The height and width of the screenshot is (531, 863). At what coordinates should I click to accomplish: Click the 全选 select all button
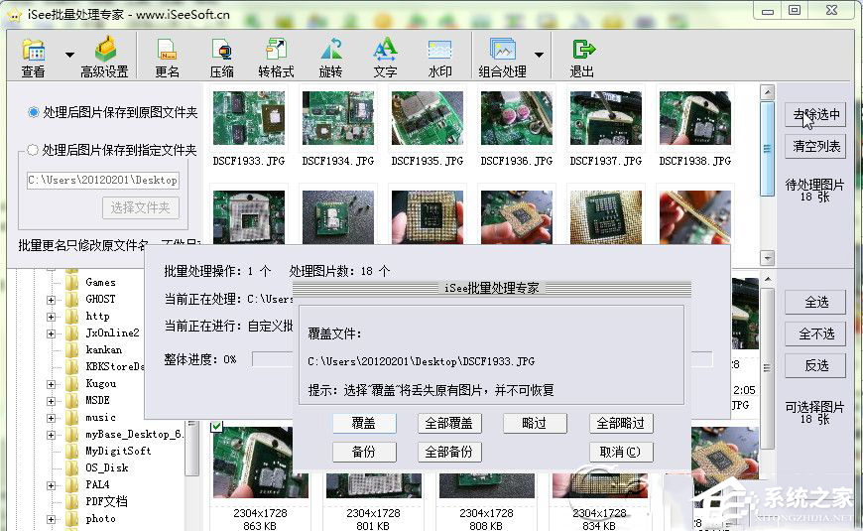815,302
